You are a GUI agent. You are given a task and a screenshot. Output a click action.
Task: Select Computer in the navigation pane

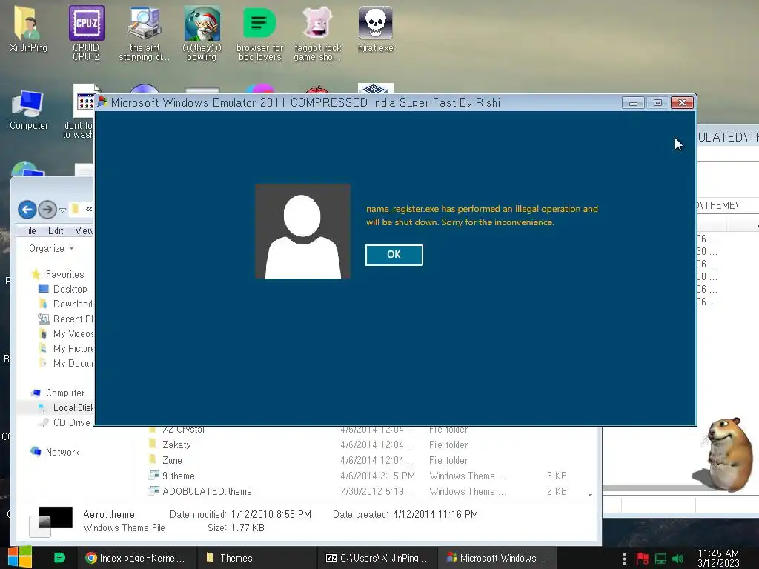65,393
